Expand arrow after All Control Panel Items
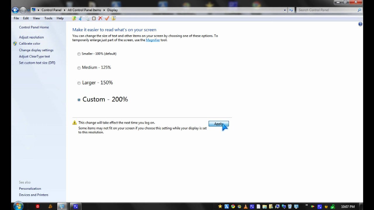This screenshot has width=374, height=210. click(104, 10)
